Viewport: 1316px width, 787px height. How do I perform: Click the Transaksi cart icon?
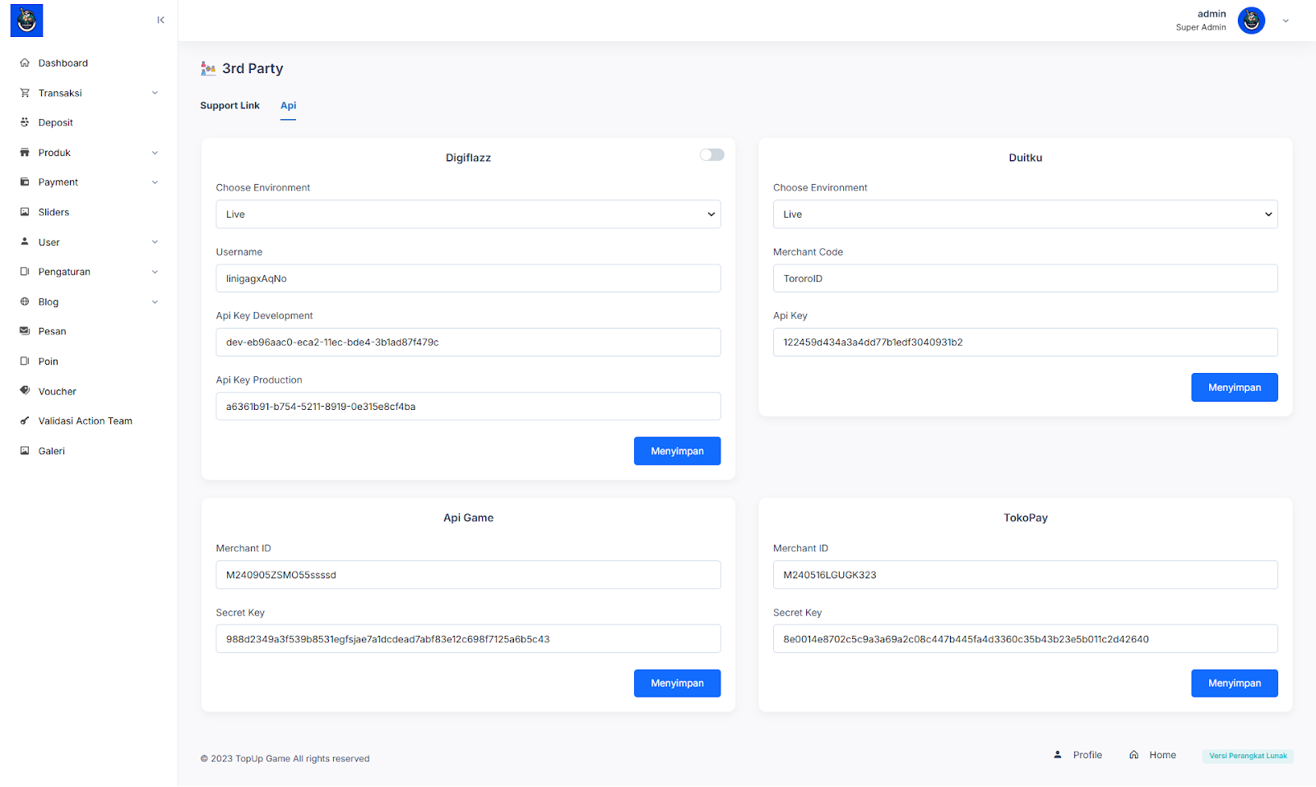pyautogui.click(x=25, y=93)
